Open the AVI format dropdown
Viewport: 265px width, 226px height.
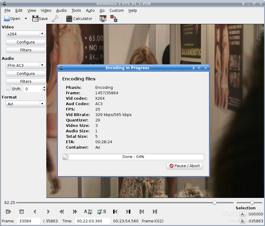tap(26, 104)
